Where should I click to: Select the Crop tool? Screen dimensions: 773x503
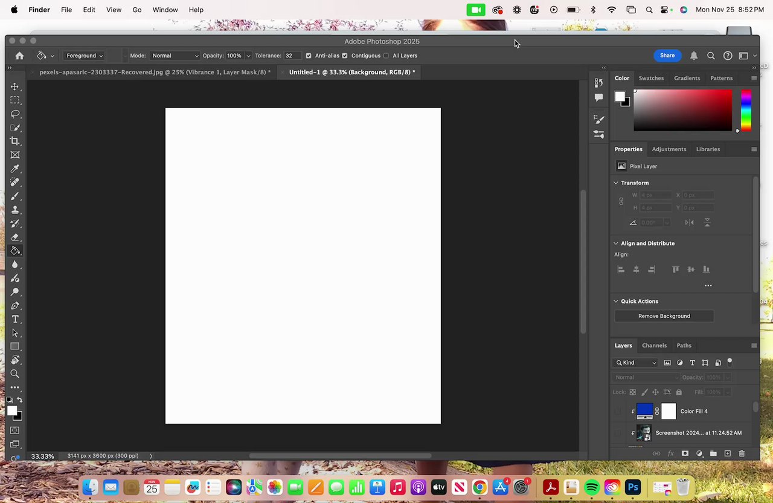(x=15, y=141)
